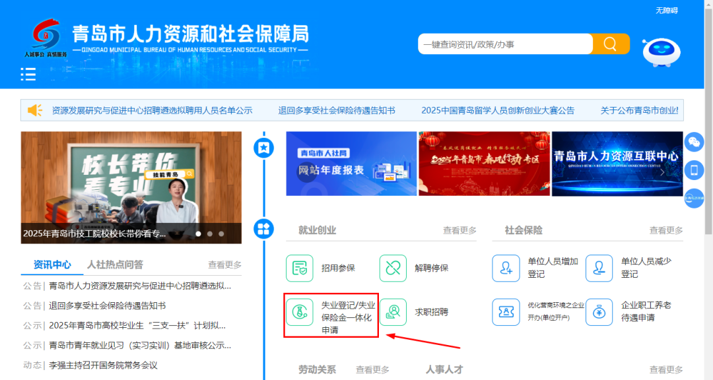Screen dimensions: 713x380
Task: Click the mobile phone icon on right sidebar
Action: [x=694, y=170]
